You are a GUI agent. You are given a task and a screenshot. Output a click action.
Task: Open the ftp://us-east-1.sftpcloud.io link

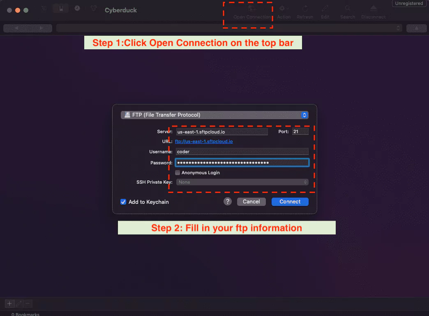coord(204,141)
